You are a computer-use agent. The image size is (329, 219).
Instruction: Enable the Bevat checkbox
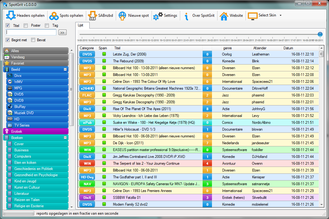33,40
